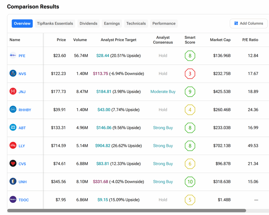Open the UNH ticker link
269x215 pixels.
point(23,182)
